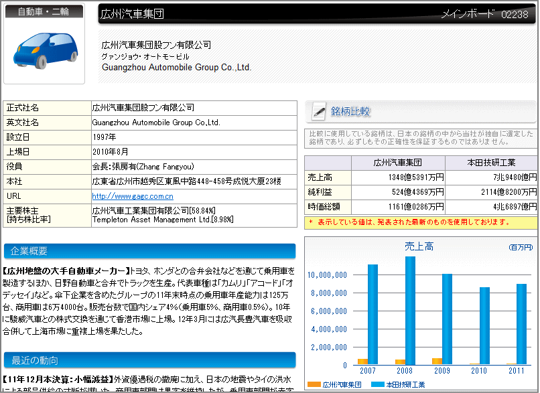Image resolution: width=540 pixels, height=393 pixels.
Task: Click the blue 2010 bar in sales chart
Action: click(484, 325)
